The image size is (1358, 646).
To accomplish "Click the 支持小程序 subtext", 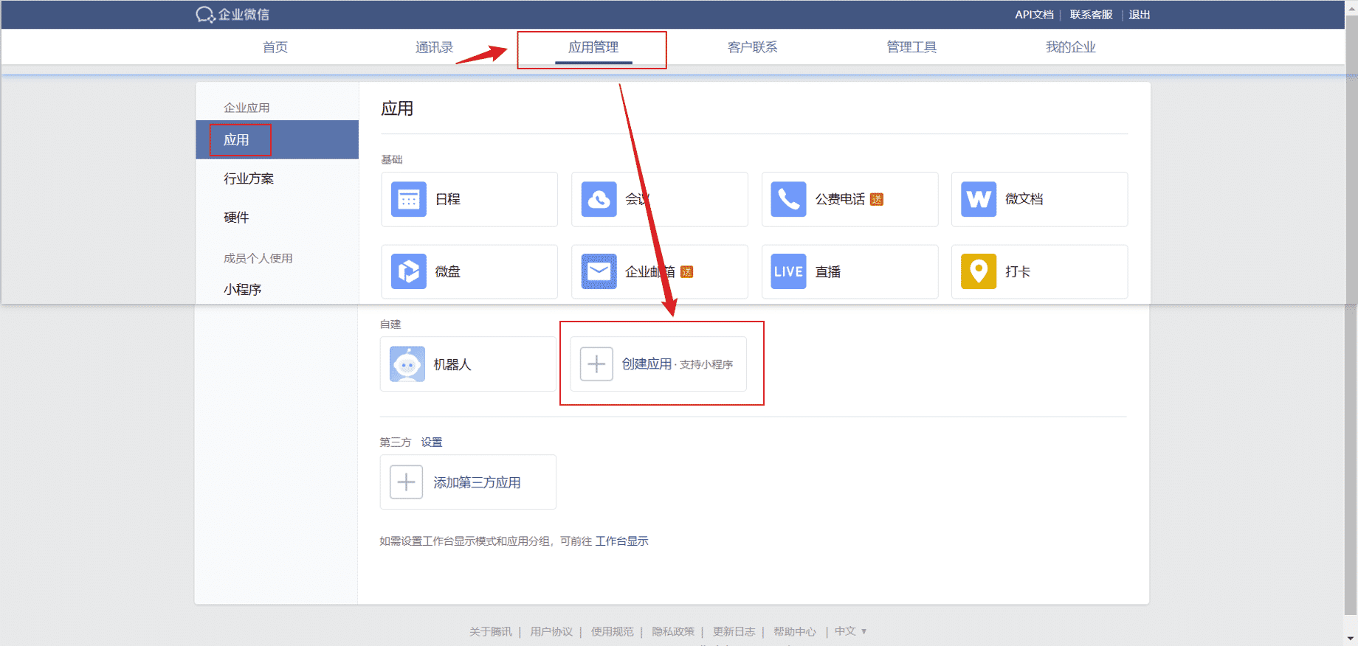I will click(706, 364).
